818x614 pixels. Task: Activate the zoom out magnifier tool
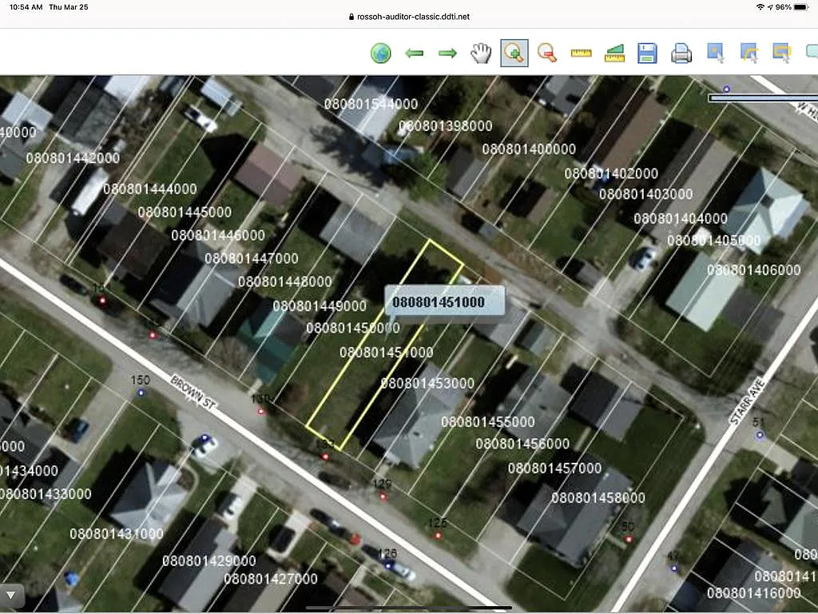click(547, 54)
